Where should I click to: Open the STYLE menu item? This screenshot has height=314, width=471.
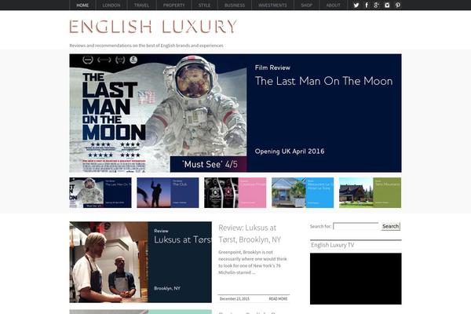coord(204,5)
